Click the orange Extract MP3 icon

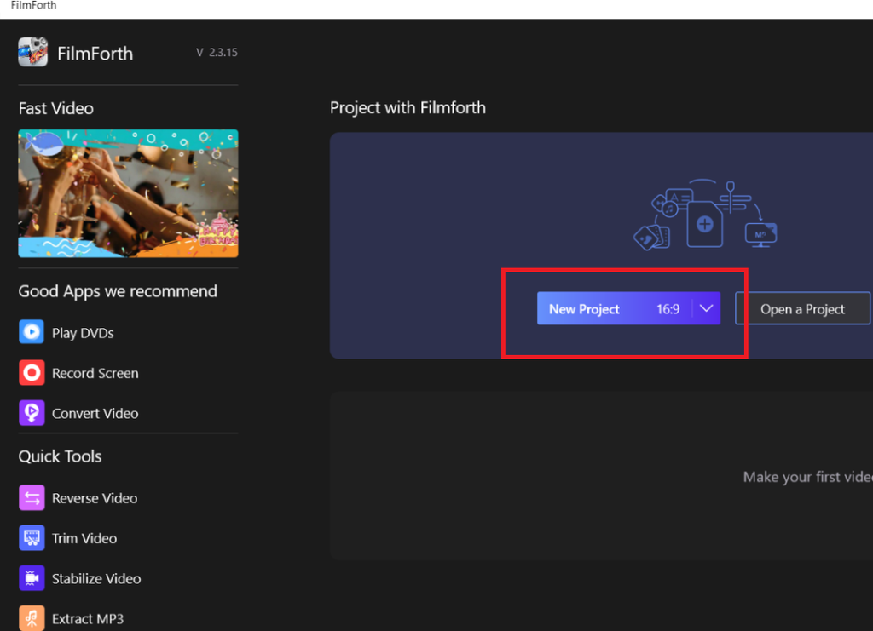point(32,618)
